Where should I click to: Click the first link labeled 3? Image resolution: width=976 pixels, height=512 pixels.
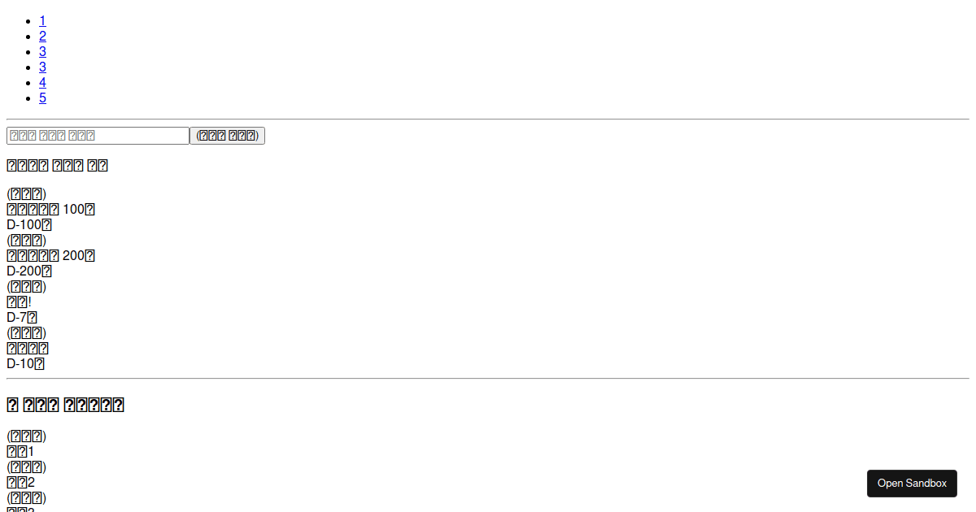tap(42, 52)
